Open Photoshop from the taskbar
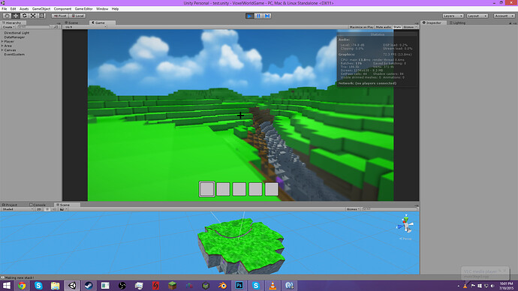Screen dimensions: 518x291 (x=239, y=286)
